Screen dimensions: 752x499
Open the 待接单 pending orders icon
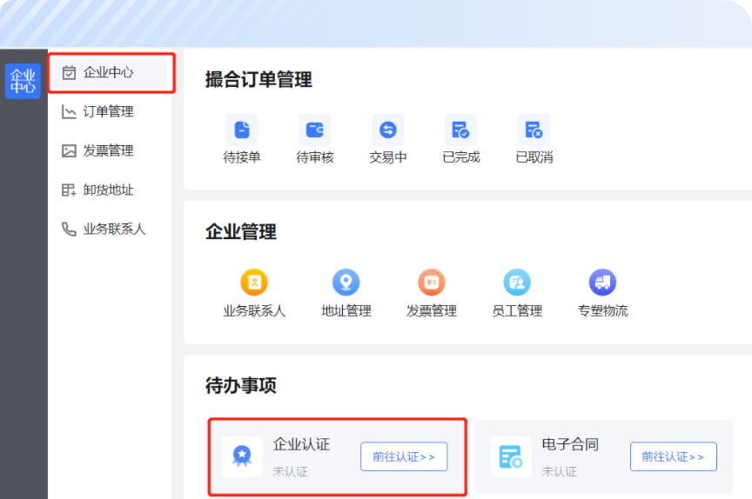tap(242, 130)
